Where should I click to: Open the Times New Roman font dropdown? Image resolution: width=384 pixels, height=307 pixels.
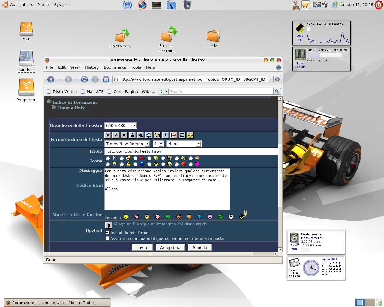click(127, 144)
